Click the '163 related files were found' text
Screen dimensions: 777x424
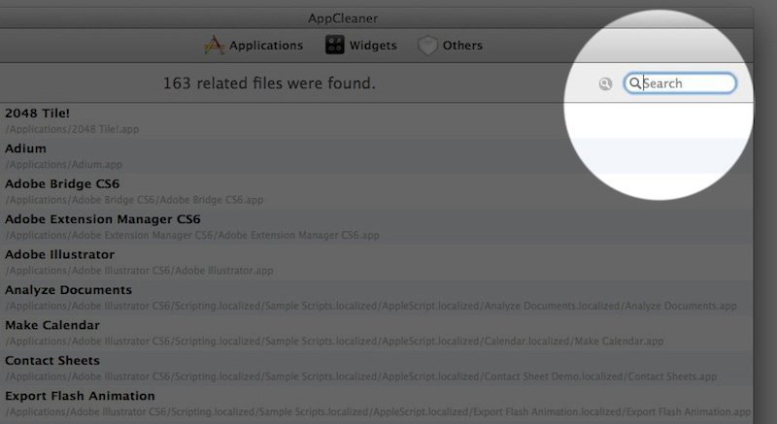(x=269, y=84)
